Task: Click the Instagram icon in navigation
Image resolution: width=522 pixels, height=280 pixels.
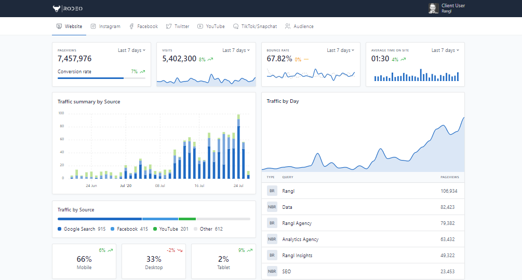Action: point(93,26)
